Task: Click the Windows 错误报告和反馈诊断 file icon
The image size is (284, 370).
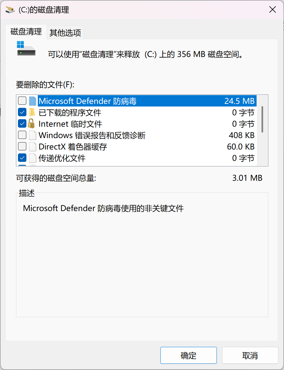Action: tap(32, 135)
